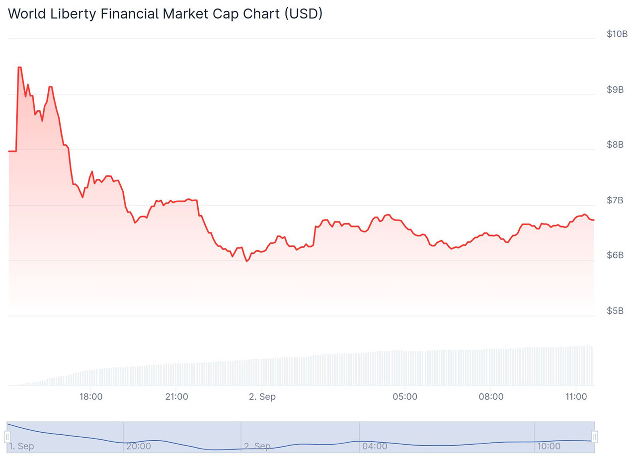Click the 05:00 time axis label
Screen dimensions: 636x464
pyautogui.click(x=405, y=397)
